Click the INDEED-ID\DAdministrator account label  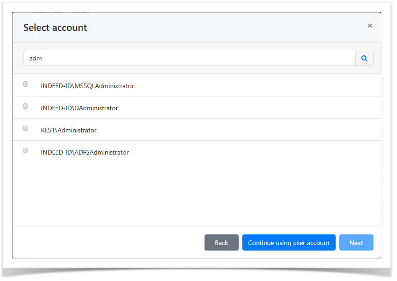(x=79, y=108)
